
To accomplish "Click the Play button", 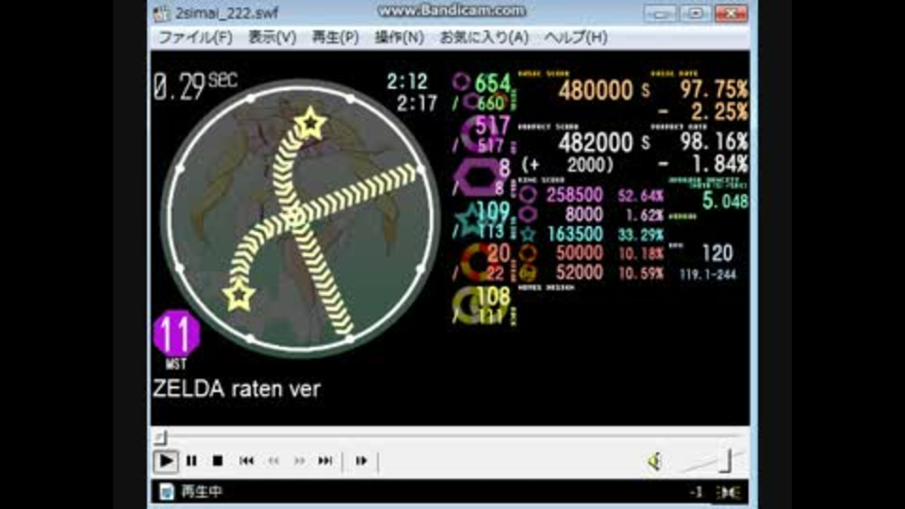I will tap(165, 461).
